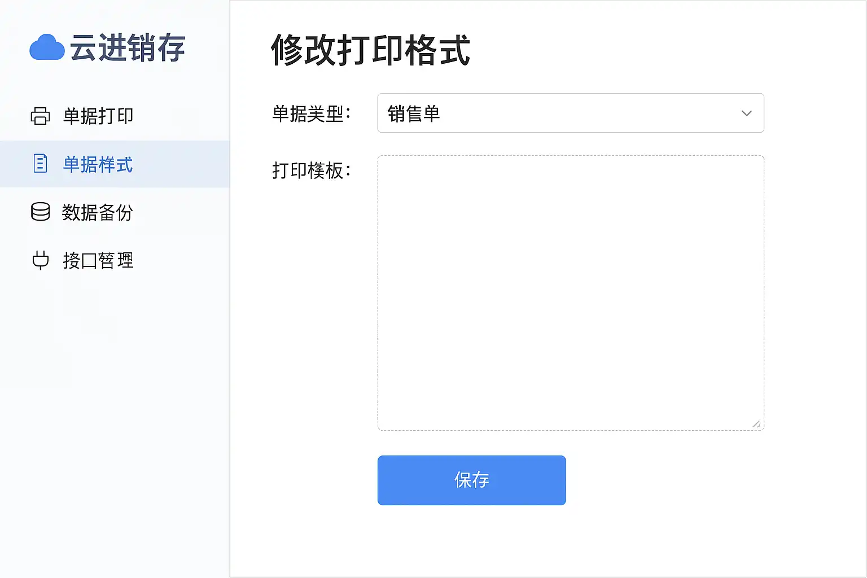Click the printer icon beside 单据打印
Viewport: 867px width, 578px height.
pyautogui.click(x=40, y=116)
